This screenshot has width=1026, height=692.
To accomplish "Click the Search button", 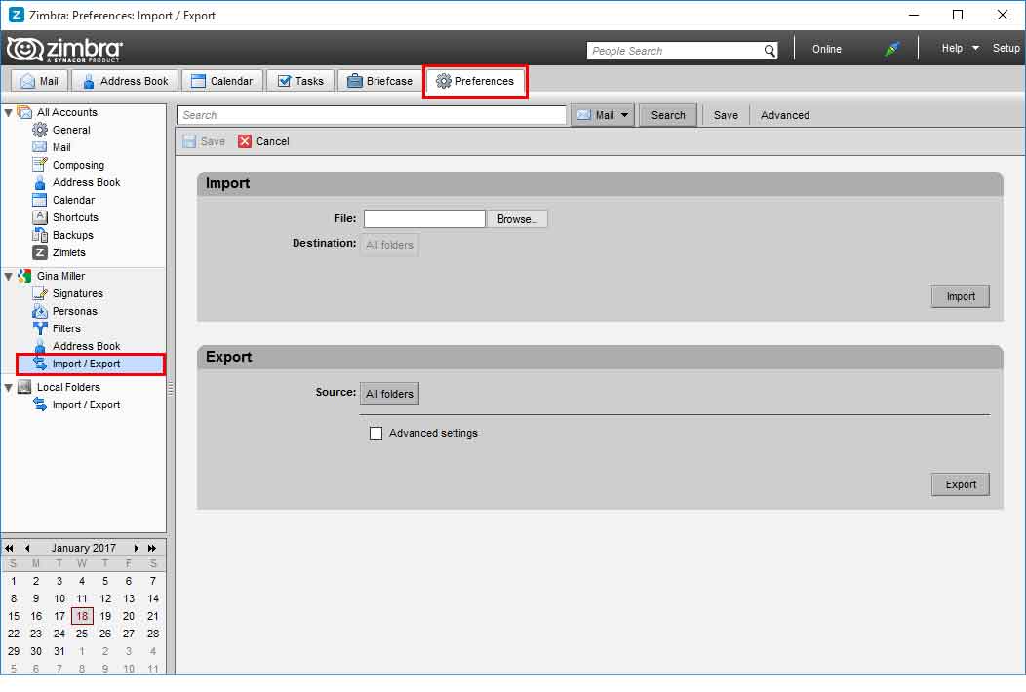I will (x=667, y=115).
